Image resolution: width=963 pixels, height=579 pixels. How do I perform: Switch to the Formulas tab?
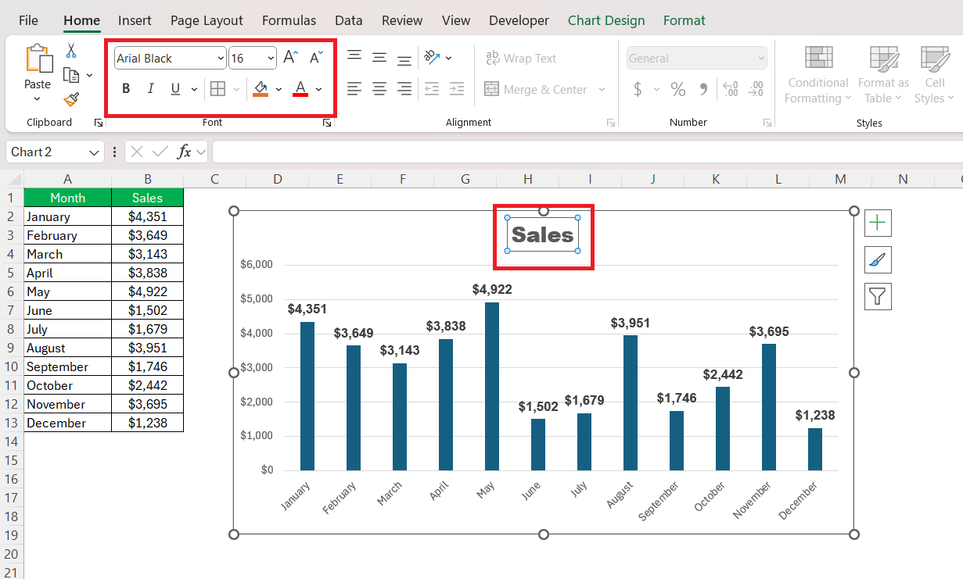click(289, 20)
